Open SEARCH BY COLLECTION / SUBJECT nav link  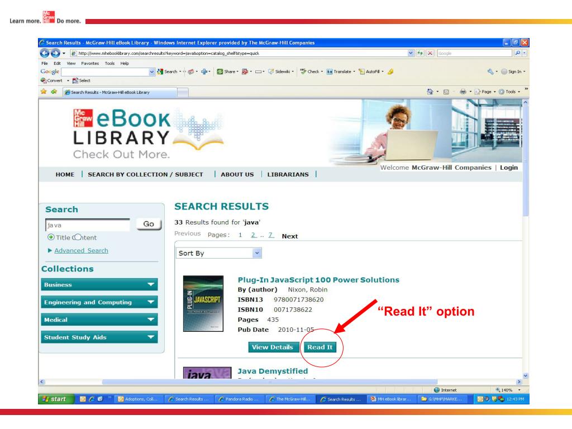(145, 174)
